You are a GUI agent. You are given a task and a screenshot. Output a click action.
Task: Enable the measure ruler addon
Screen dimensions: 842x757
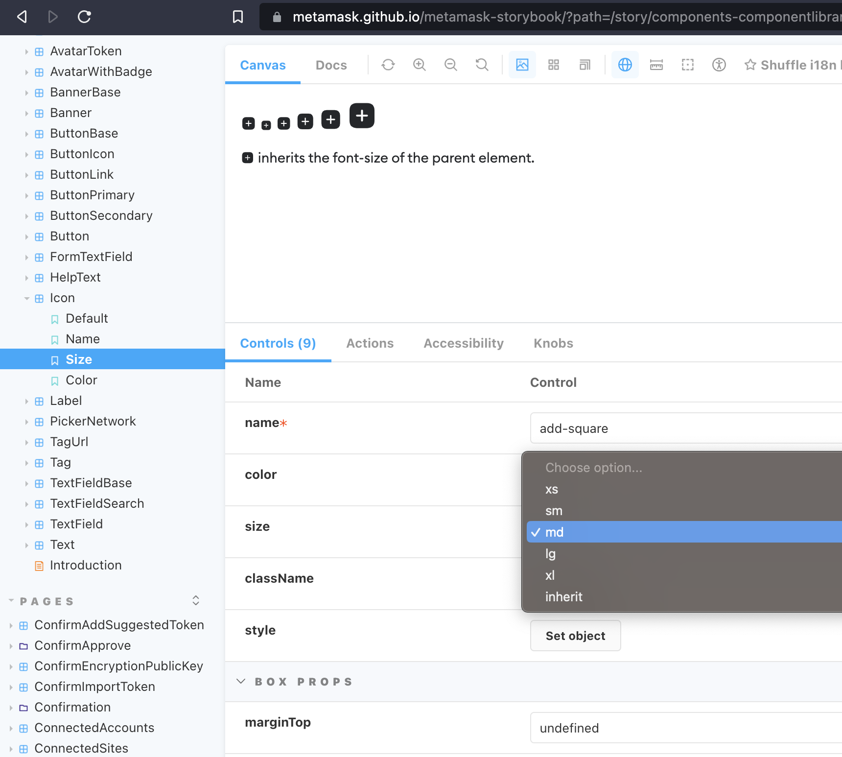coord(656,65)
